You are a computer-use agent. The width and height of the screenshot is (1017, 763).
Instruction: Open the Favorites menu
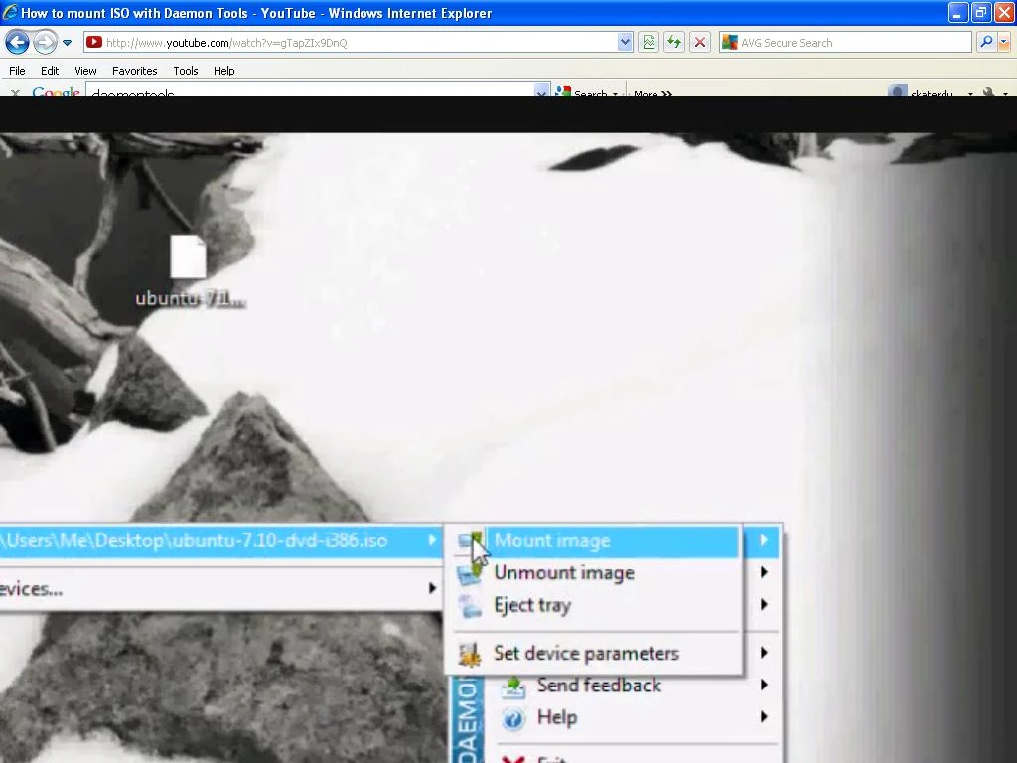click(x=134, y=71)
